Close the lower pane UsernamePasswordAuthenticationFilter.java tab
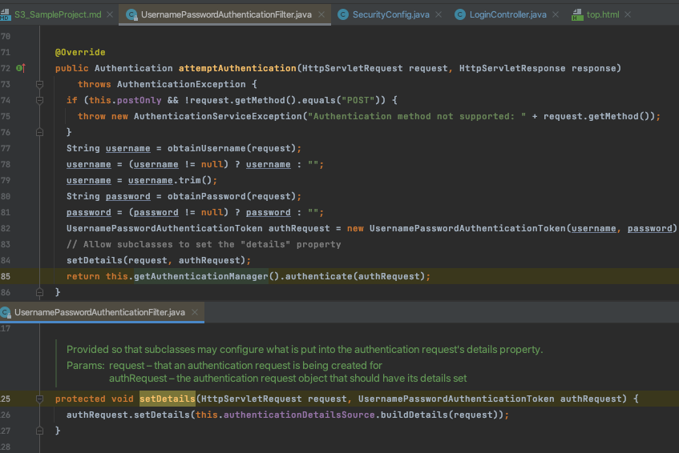This screenshot has width=679, height=453. pyautogui.click(x=195, y=312)
